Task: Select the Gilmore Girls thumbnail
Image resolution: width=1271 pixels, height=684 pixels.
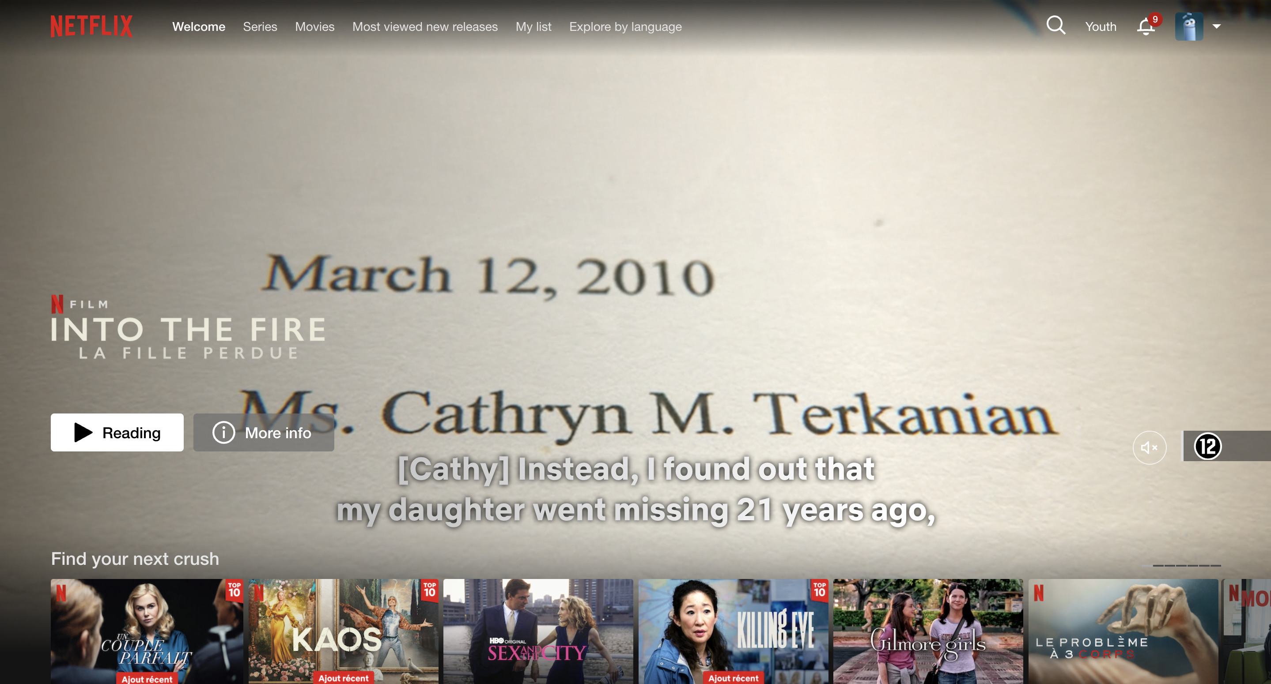Action: click(x=927, y=631)
